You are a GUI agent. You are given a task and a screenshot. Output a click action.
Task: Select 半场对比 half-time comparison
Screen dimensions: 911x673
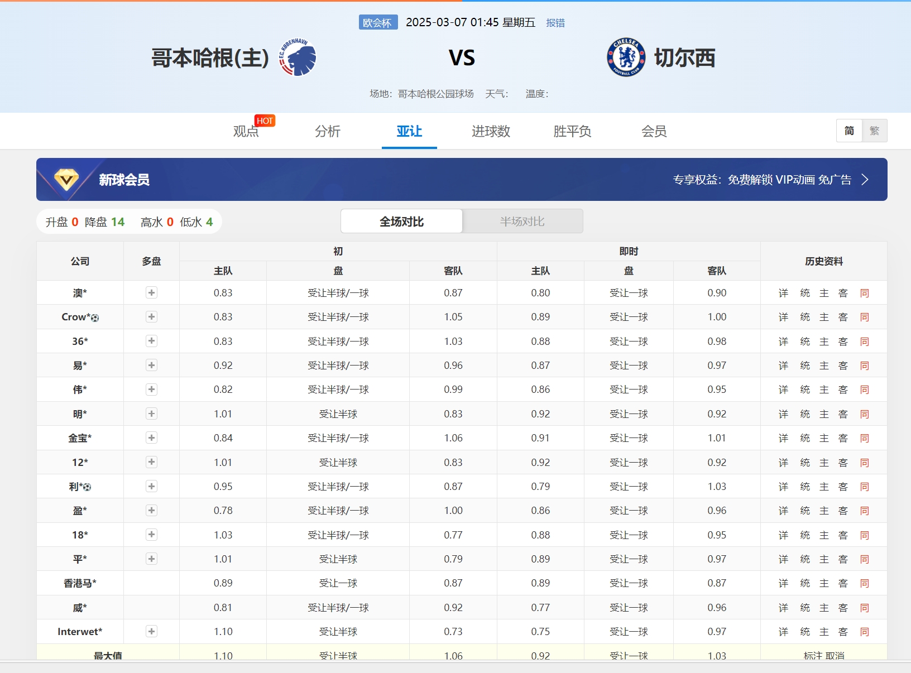pyautogui.click(x=522, y=222)
